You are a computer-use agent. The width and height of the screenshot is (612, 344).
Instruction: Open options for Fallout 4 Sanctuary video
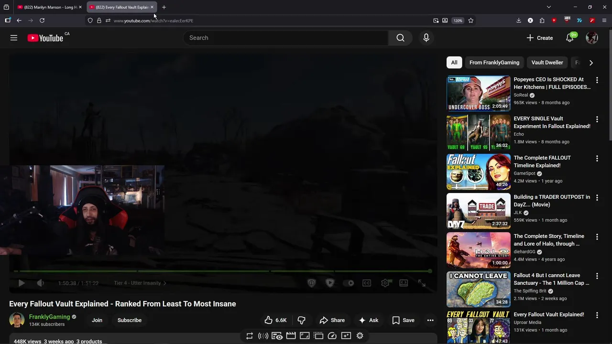tap(597, 276)
